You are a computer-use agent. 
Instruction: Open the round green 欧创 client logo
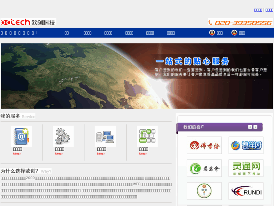(204, 191)
